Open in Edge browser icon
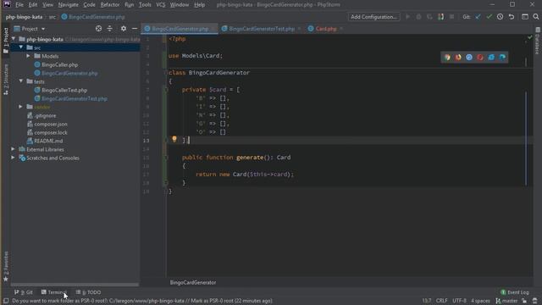Image resolution: width=542 pixels, height=305 pixels. 502,58
